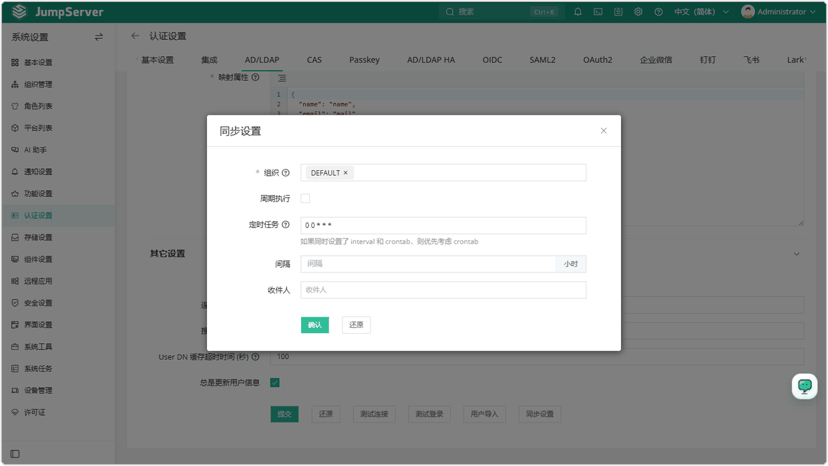Image resolution: width=828 pixels, height=466 pixels.
Task: Switch to the AD/LDAP HA tab
Action: pyautogui.click(x=431, y=60)
